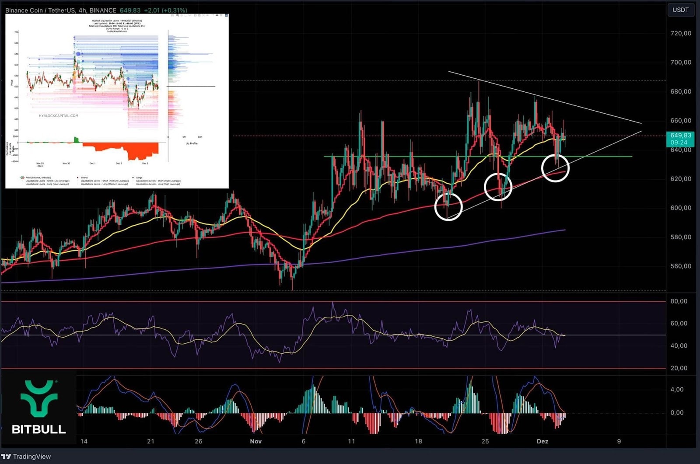Screen dimensions: 700x464
Task: Toggle the 'Longs' legend entry in the inset
Action: (x=138, y=178)
